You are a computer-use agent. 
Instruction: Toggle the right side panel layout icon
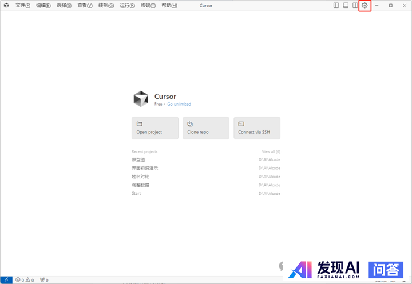(x=355, y=6)
